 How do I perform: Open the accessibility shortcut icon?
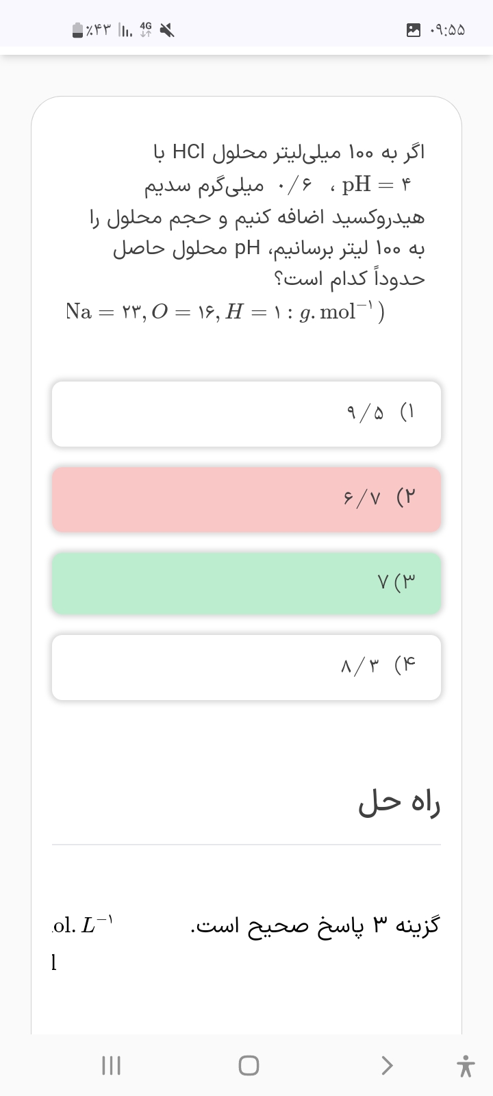pos(465,1066)
